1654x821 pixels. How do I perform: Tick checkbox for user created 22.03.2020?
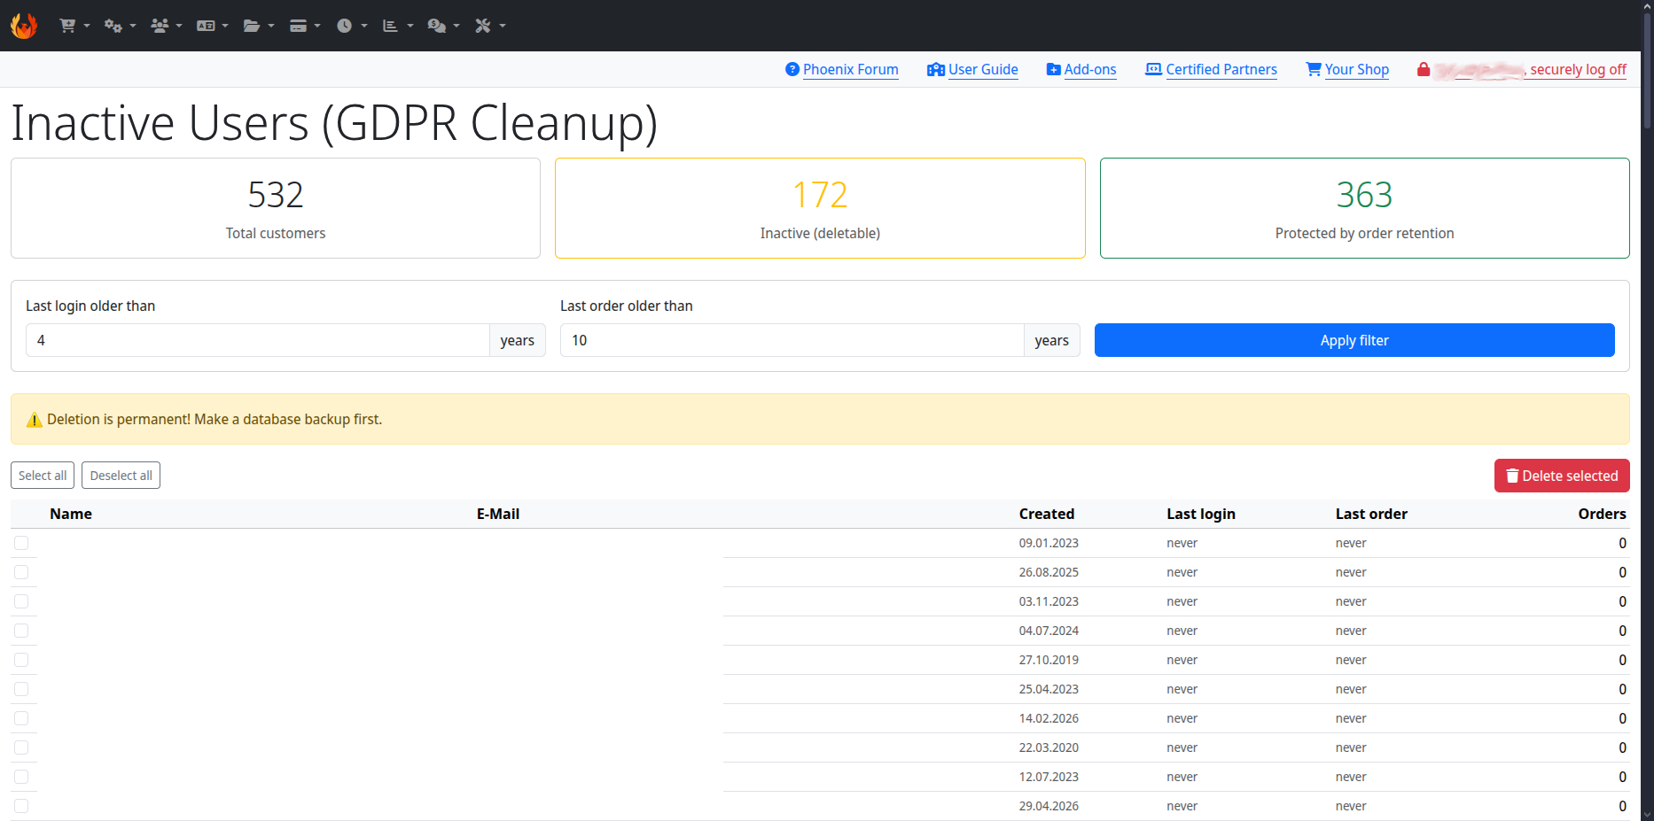tap(21, 747)
